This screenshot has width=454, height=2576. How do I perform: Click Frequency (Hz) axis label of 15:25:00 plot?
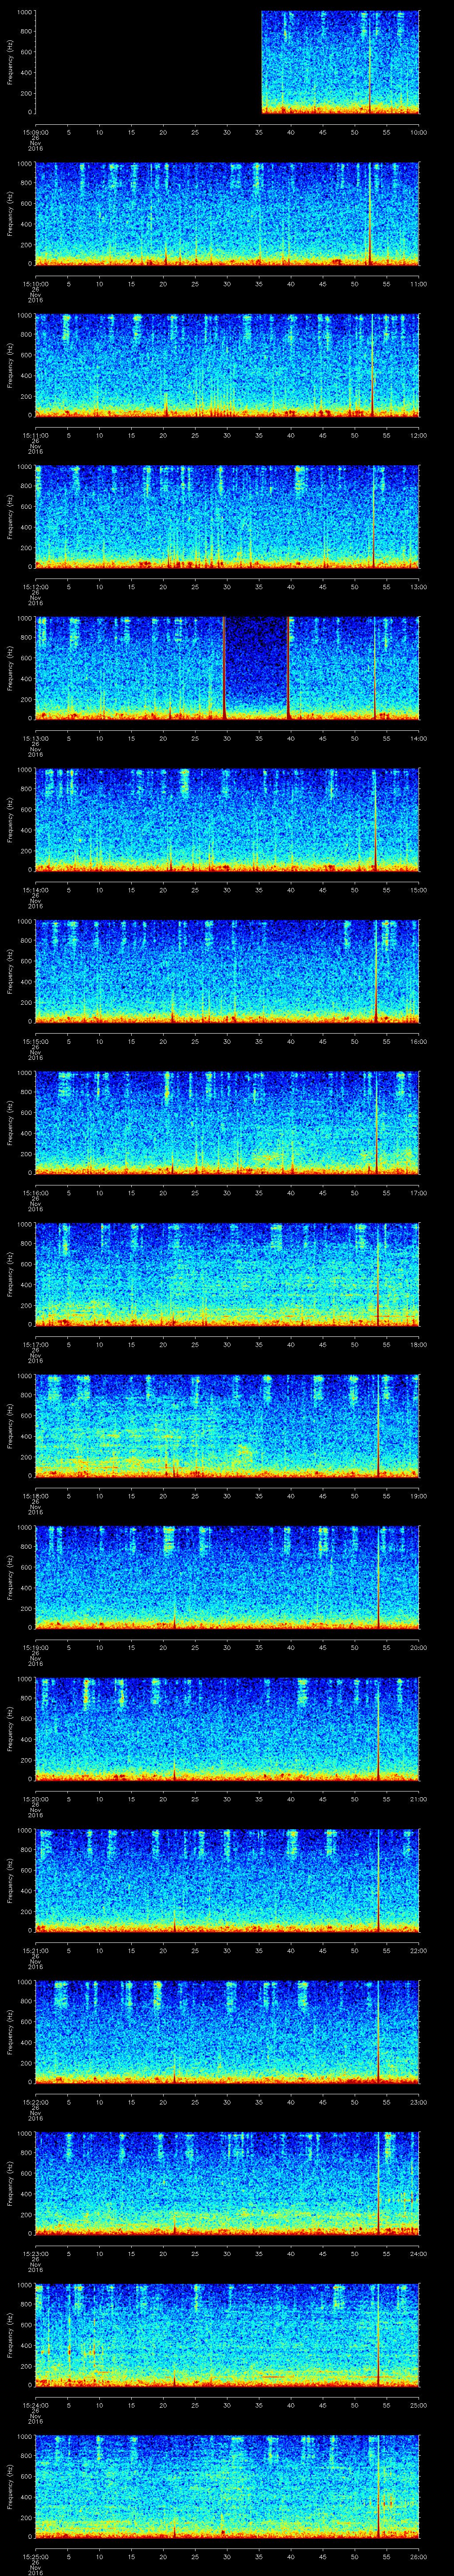tap(10, 2486)
